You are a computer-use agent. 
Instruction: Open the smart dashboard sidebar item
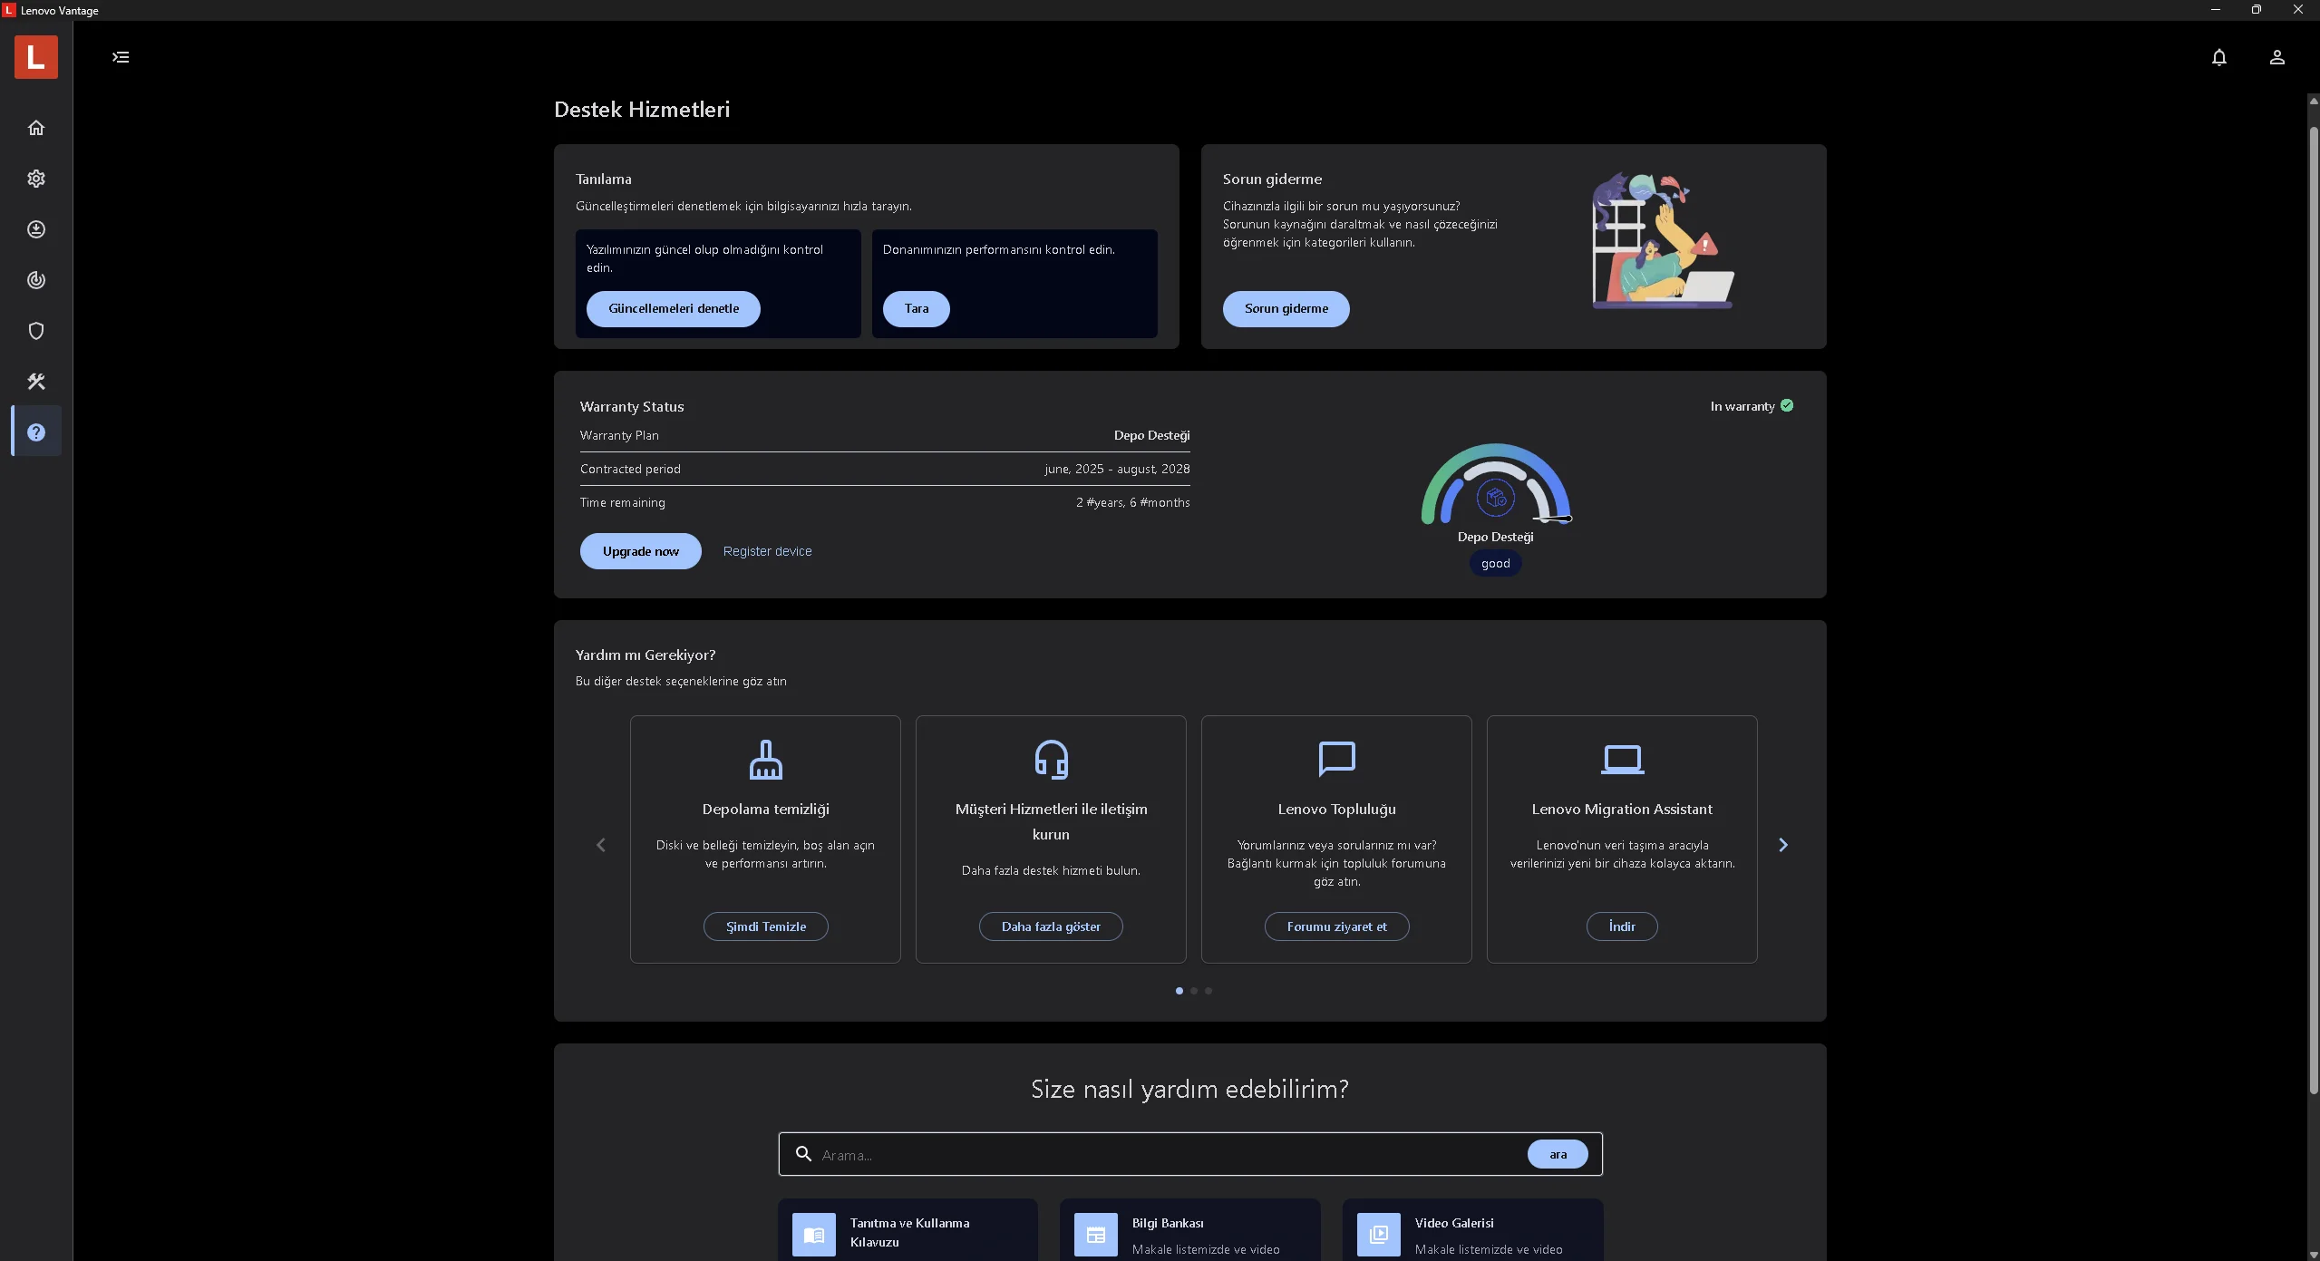pos(36,280)
